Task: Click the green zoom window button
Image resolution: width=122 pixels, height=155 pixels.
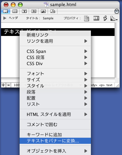Action: pyautogui.click(x=20, y=5)
